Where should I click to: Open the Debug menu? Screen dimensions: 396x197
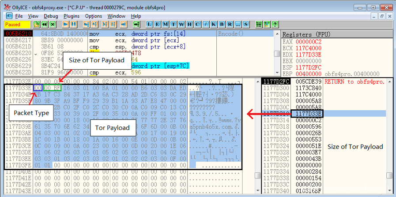coord(51,16)
